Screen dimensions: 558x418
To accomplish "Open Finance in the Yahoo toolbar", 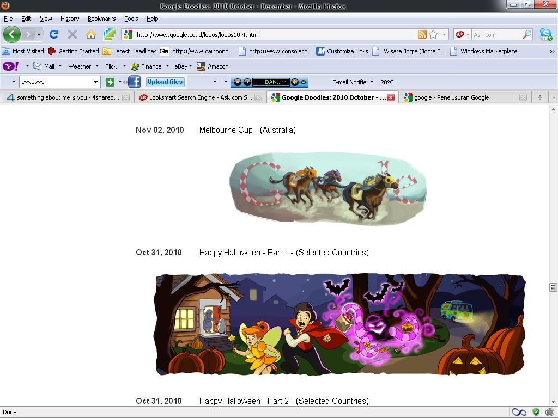I will [x=146, y=66].
